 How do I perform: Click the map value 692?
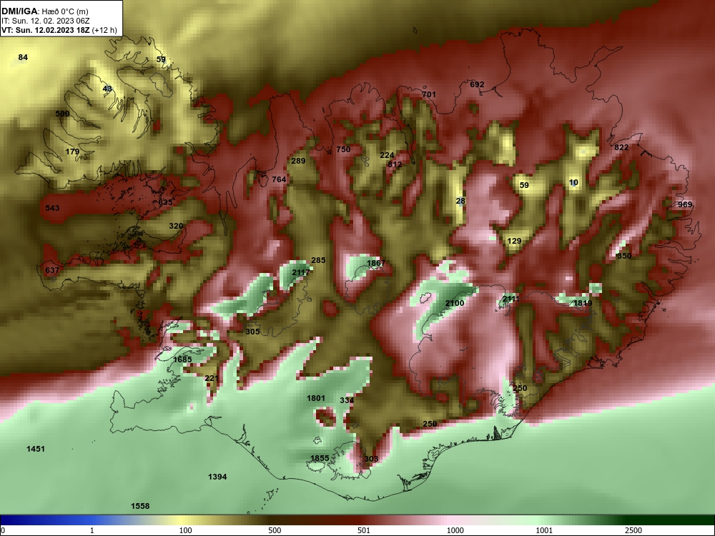pyautogui.click(x=477, y=85)
